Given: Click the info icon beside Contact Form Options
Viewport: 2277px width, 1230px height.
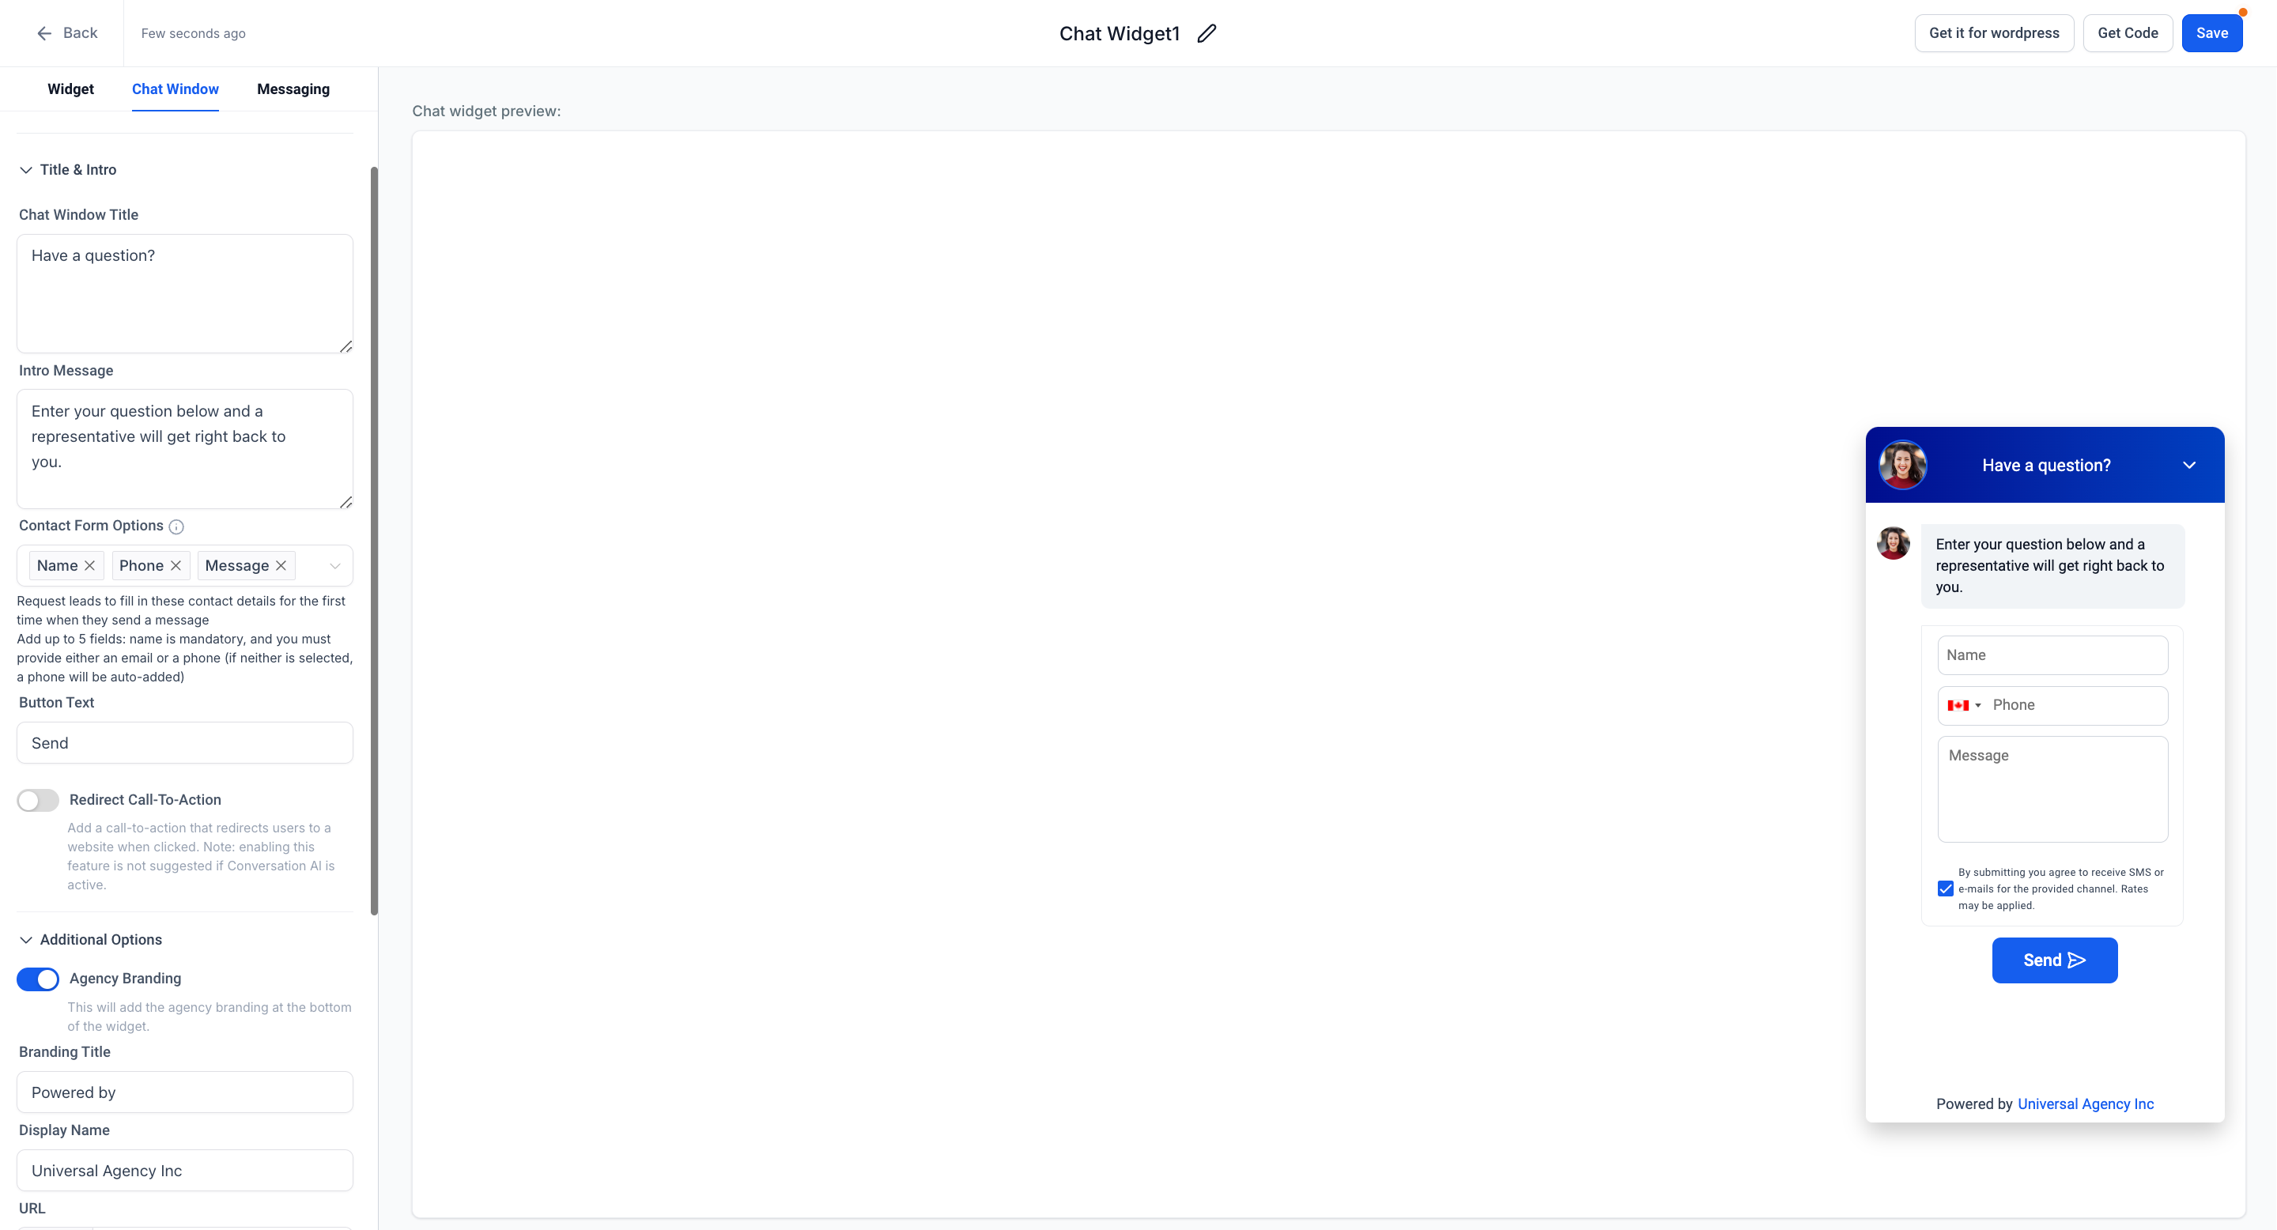Looking at the screenshot, I should click(176, 526).
